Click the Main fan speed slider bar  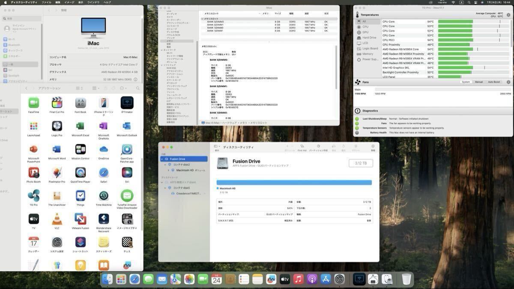(x=443, y=89)
